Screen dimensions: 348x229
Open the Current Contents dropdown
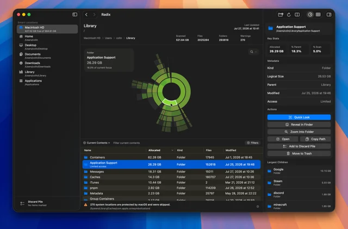pos(97,143)
